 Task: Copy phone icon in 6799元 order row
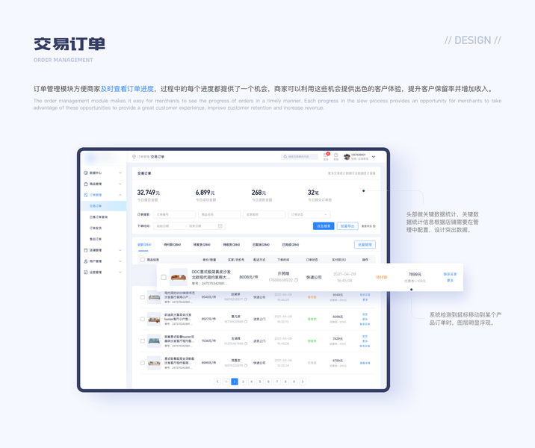coord(245,365)
